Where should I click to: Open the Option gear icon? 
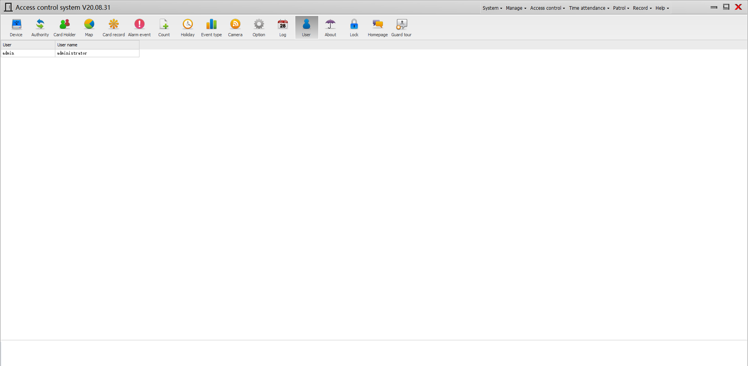pyautogui.click(x=259, y=27)
